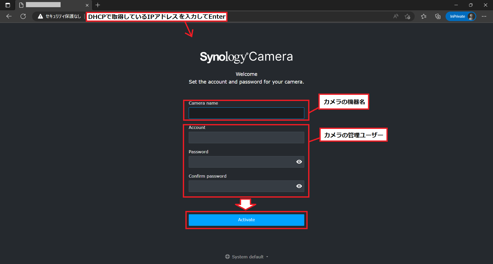Click the Camera name input field
The image size is (493, 264).
[246, 113]
